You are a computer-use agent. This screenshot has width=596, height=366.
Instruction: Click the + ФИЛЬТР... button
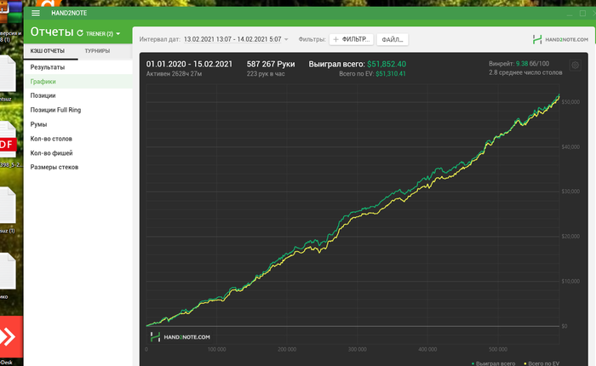click(x=351, y=39)
